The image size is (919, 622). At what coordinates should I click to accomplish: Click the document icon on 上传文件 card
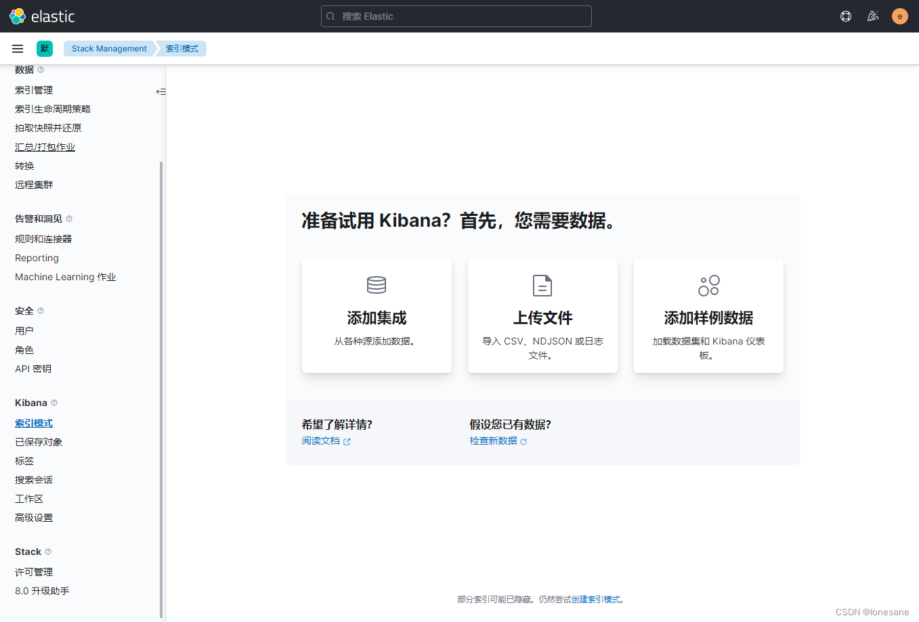542,286
